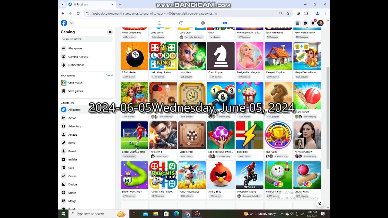Open the Snake Tournament game thumbnail
Image resolution: width=388 pixels, height=218 pixels.
[x=134, y=175]
